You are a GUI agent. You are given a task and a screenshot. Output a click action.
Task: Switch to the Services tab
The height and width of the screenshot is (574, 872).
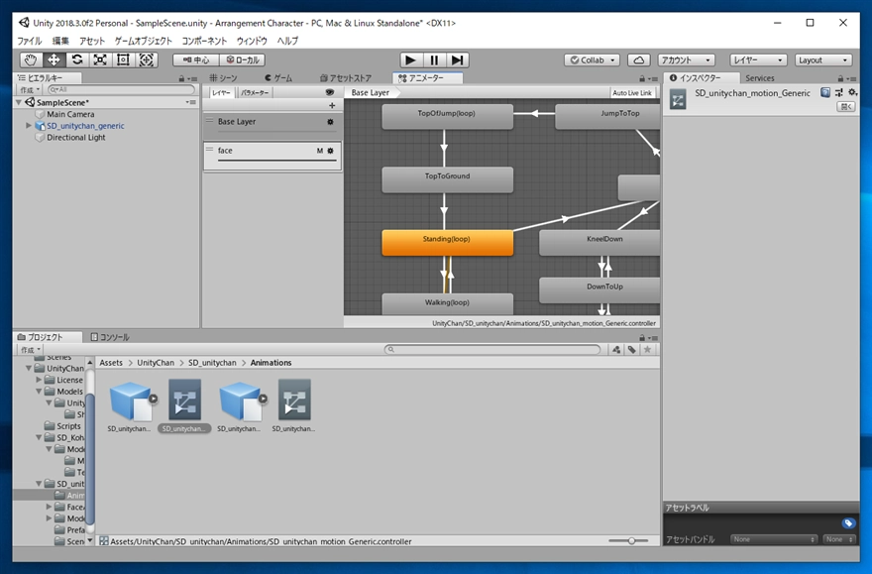(760, 78)
